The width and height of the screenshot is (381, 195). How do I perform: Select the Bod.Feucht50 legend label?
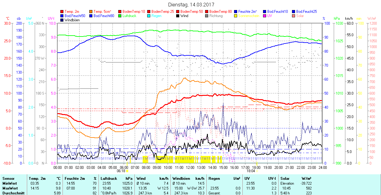pyautogui.click(x=75, y=16)
